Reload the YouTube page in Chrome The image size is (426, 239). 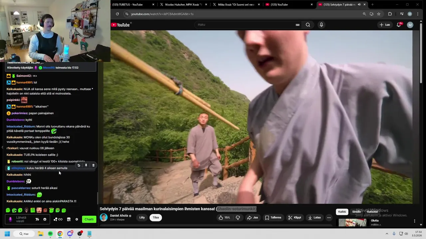coord(117,14)
